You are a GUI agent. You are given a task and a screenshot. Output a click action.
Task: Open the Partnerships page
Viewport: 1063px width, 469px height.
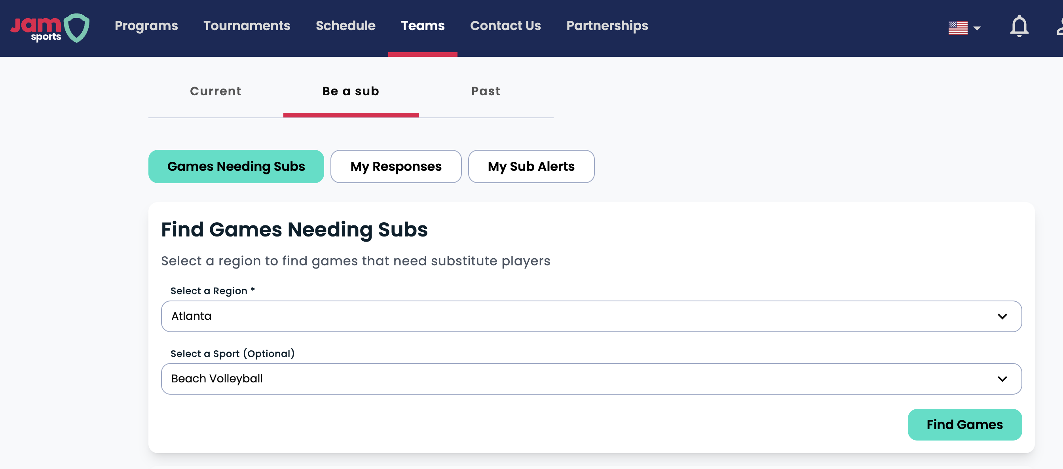click(x=607, y=26)
